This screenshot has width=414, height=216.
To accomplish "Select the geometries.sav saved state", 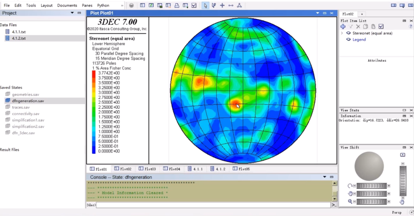I will (25, 94).
